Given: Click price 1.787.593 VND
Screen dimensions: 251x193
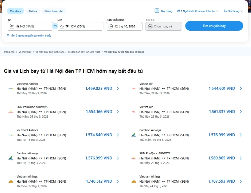Looking at the screenshot, I should pos(222,181).
